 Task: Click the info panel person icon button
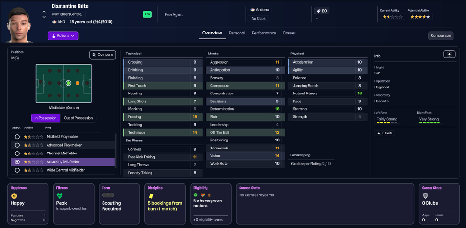click(449, 54)
